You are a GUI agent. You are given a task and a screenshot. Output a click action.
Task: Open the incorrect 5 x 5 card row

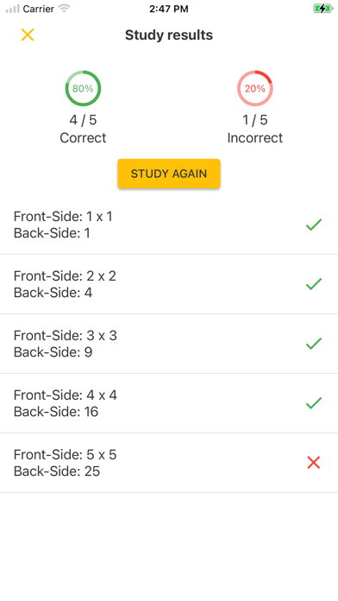pos(169,463)
